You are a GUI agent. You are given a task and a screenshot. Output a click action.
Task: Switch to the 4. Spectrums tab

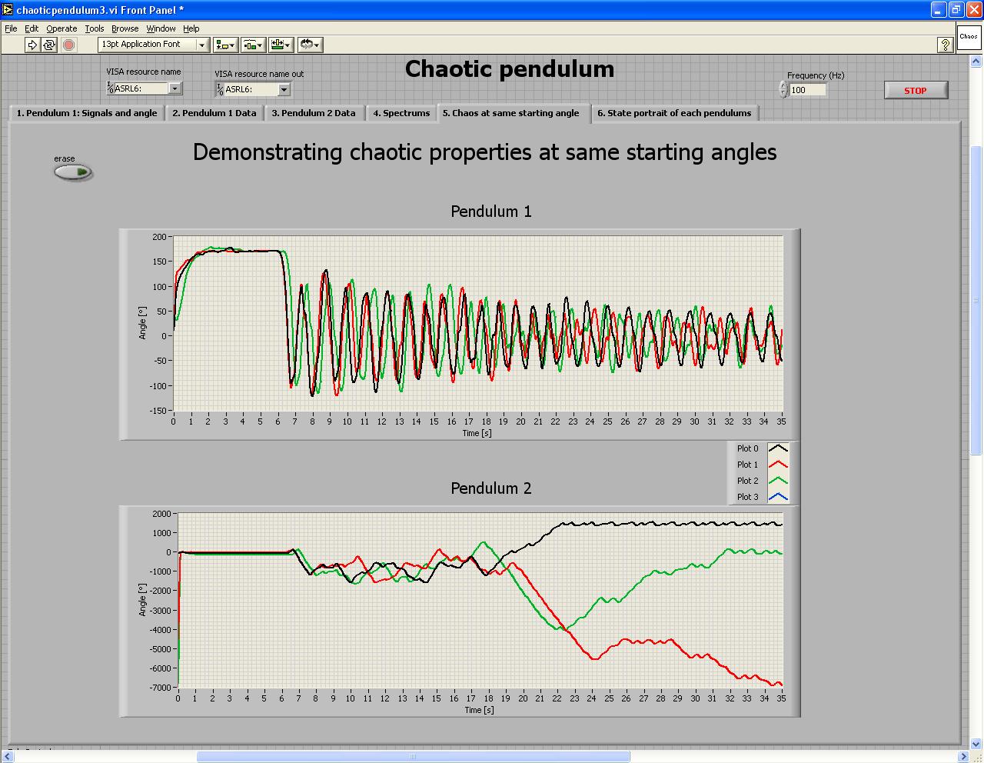tap(401, 113)
